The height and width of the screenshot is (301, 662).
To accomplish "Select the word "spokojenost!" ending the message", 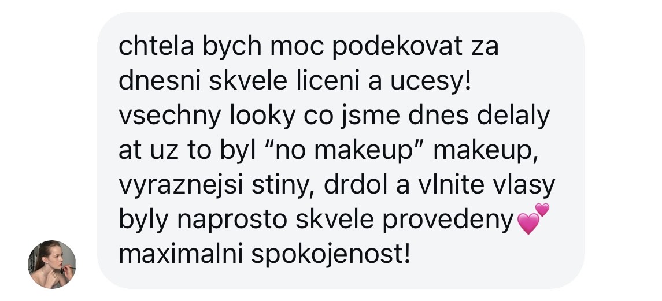I will pos(331,256).
